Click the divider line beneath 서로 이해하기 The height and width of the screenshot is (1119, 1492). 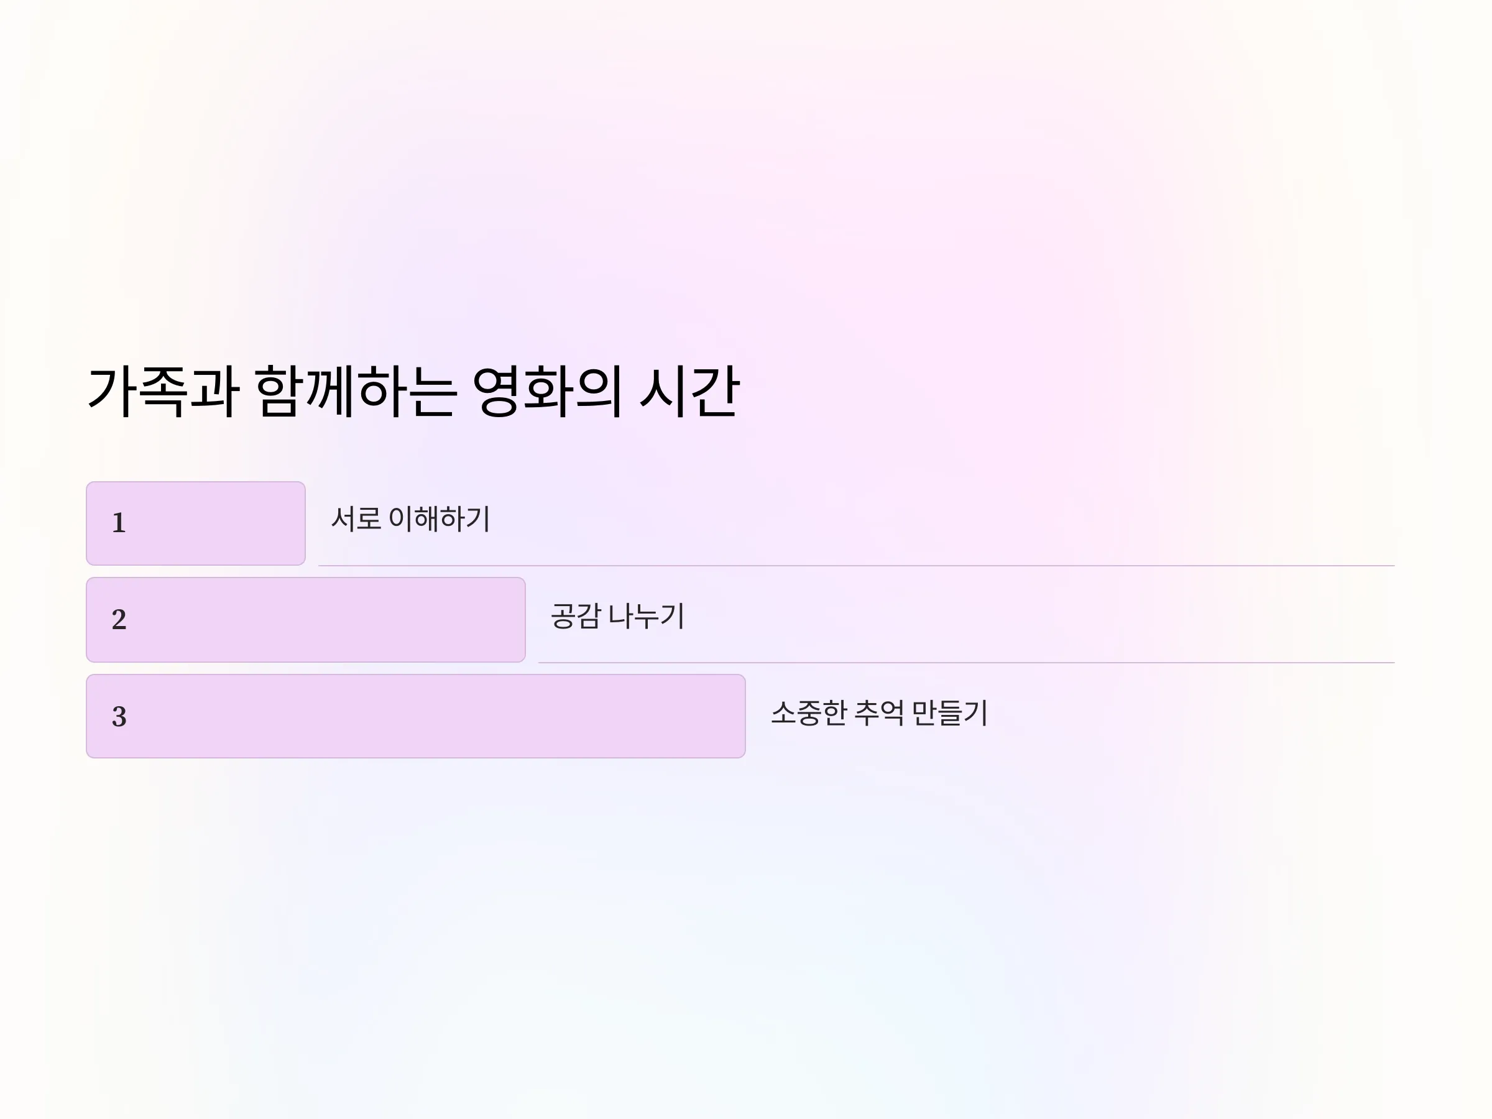point(856,565)
